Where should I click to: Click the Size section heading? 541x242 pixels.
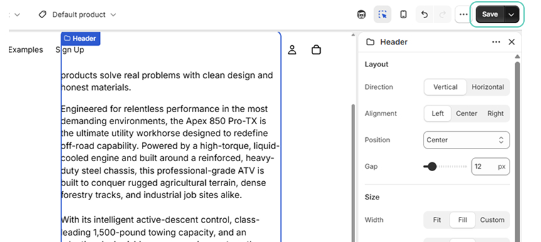point(372,197)
